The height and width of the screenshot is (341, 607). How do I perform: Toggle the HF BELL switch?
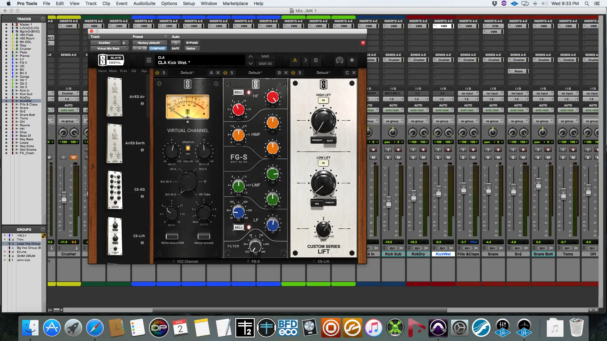(238, 93)
